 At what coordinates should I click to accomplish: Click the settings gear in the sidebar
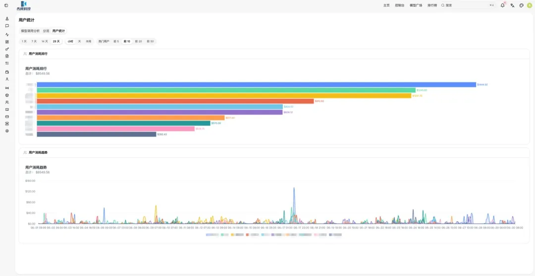coord(7,131)
